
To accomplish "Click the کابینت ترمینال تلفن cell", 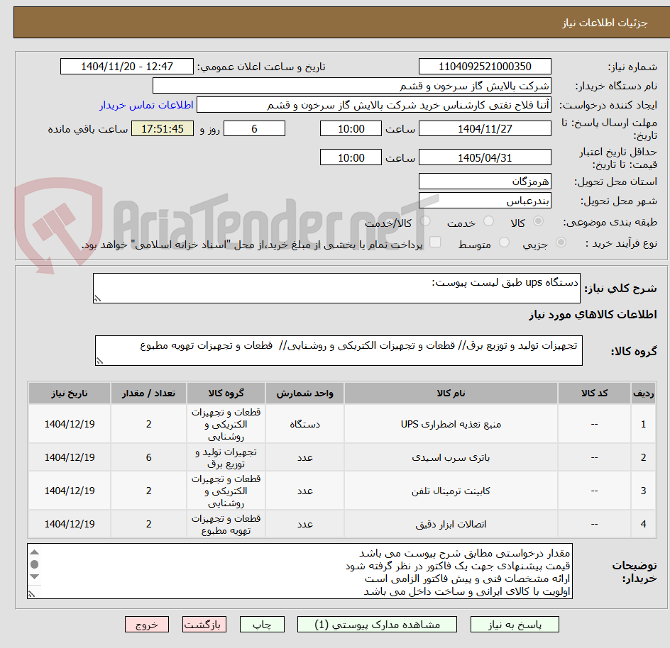I will click(x=451, y=491).
